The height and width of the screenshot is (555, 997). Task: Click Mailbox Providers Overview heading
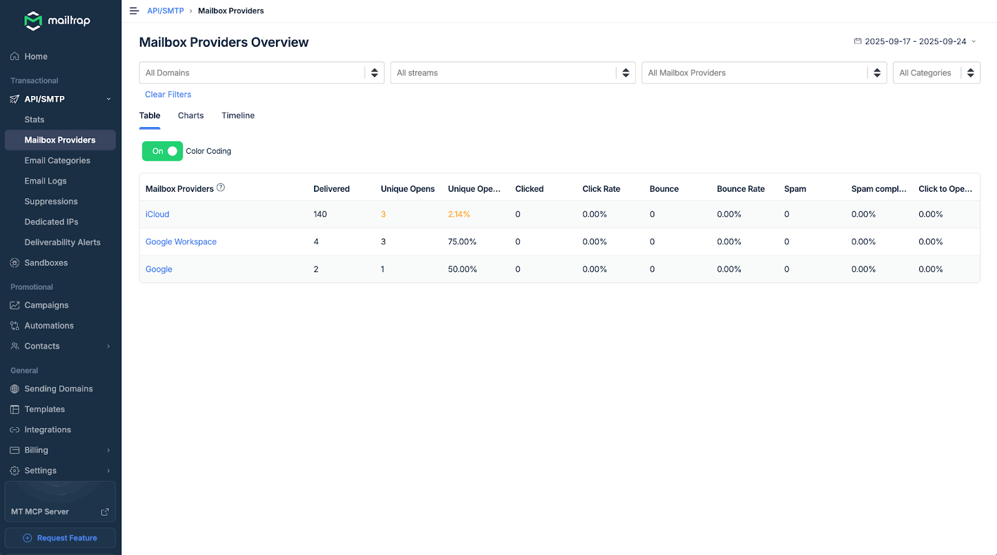point(224,42)
